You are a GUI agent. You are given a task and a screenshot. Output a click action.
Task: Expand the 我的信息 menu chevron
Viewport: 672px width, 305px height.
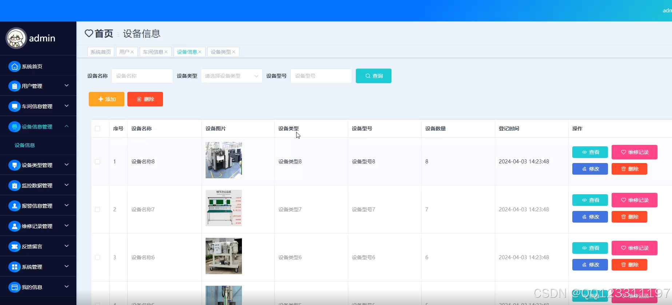point(67,286)
